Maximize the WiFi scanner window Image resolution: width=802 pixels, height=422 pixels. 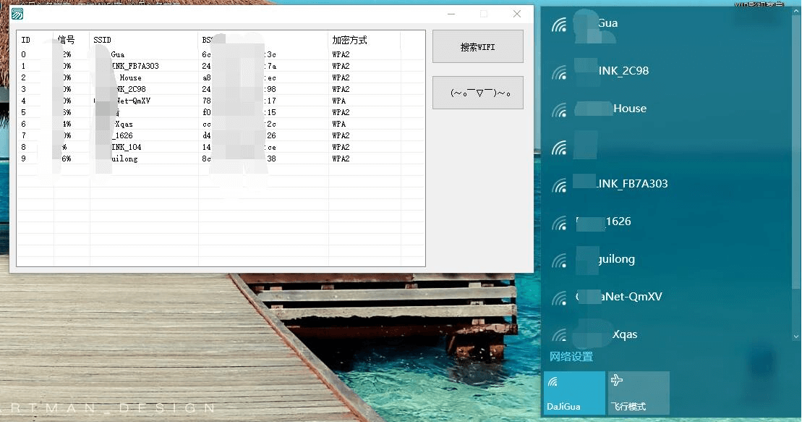pyautogui.click(x=484, y=14)
